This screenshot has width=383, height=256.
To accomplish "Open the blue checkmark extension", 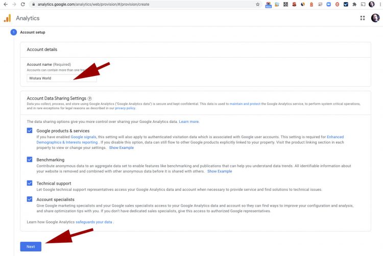I will [346, 5].
